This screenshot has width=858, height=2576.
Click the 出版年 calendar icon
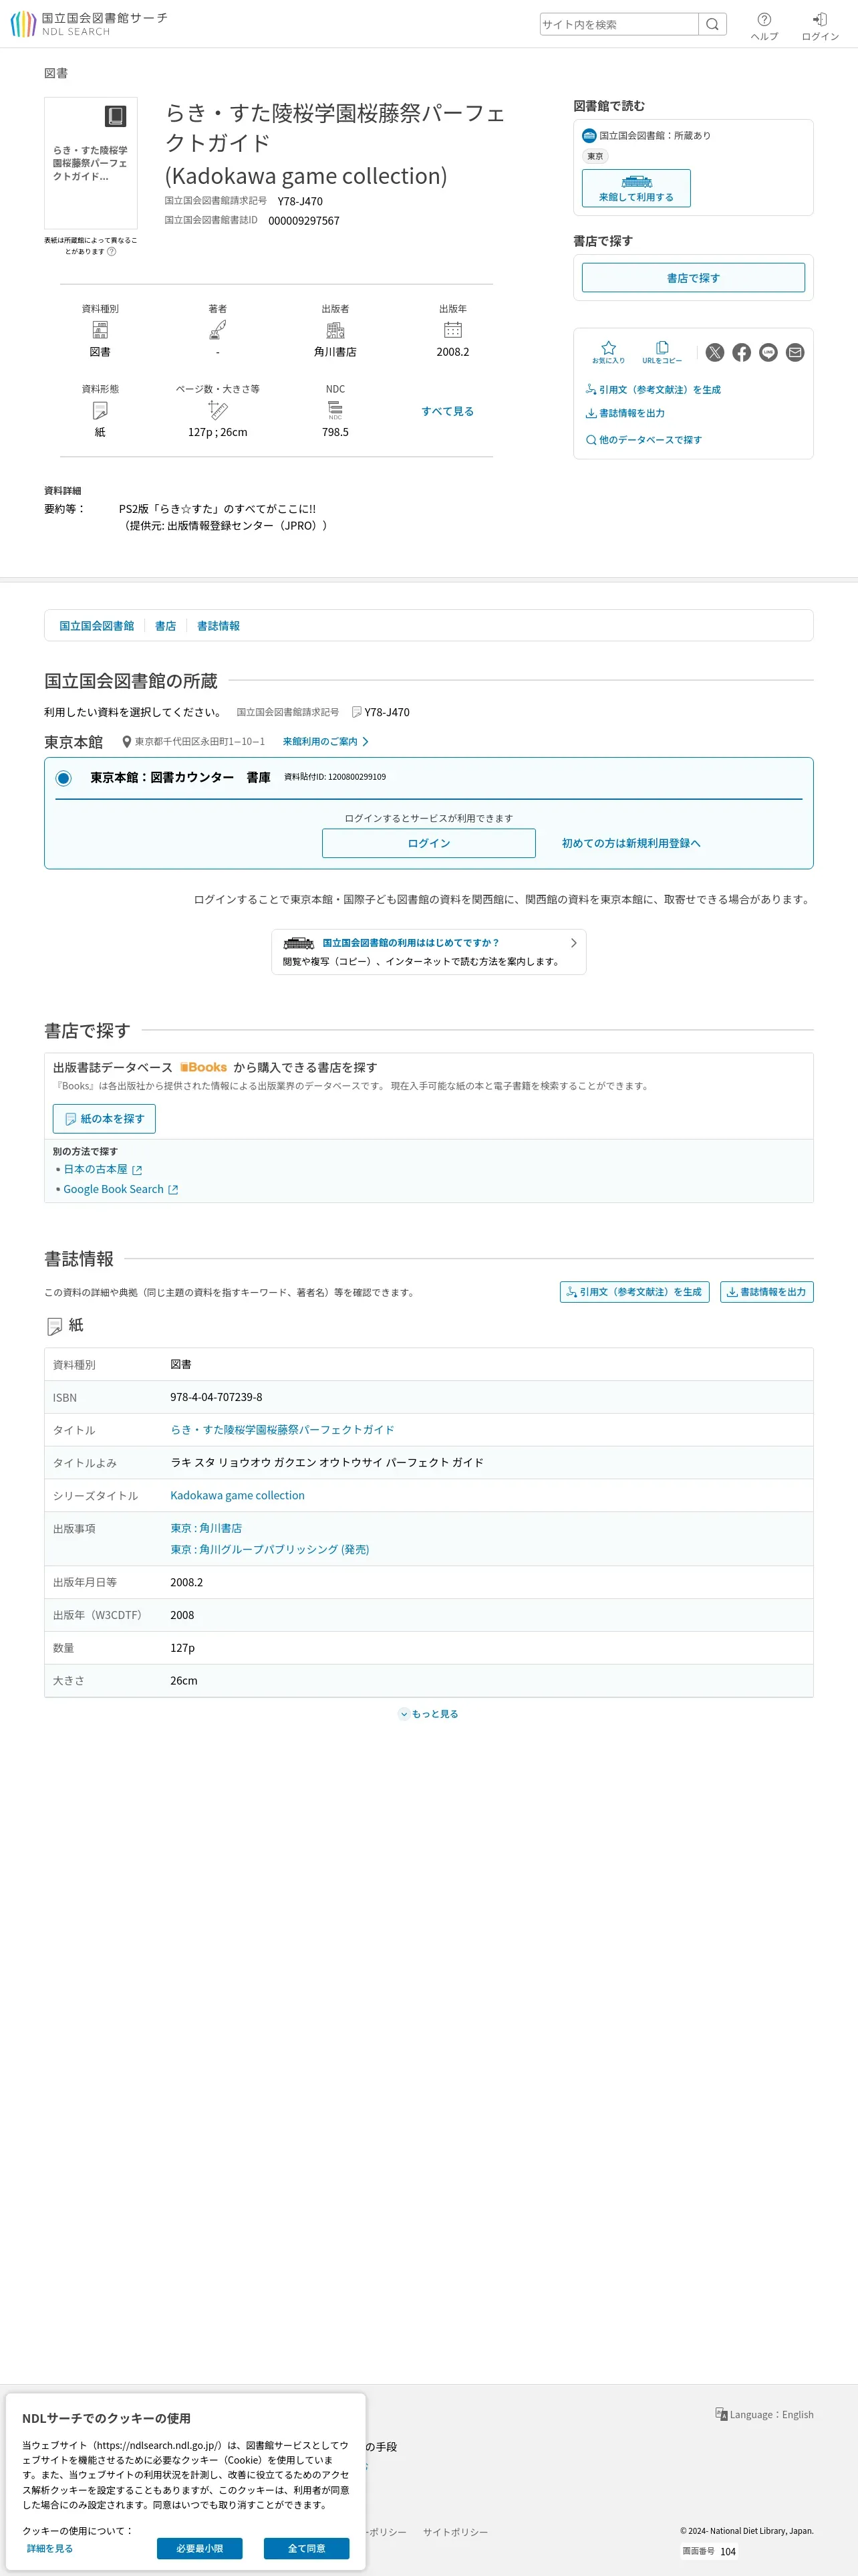[452, 330]
